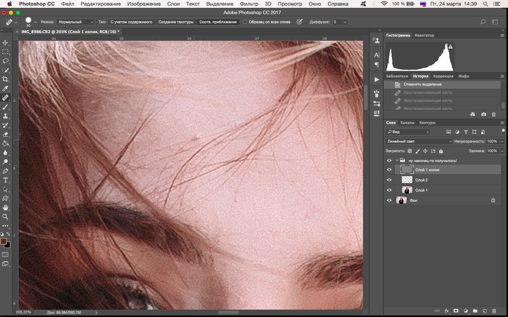Select the Move tool
The height and width of the screenshot is (317, 508).
pos(5,43)
